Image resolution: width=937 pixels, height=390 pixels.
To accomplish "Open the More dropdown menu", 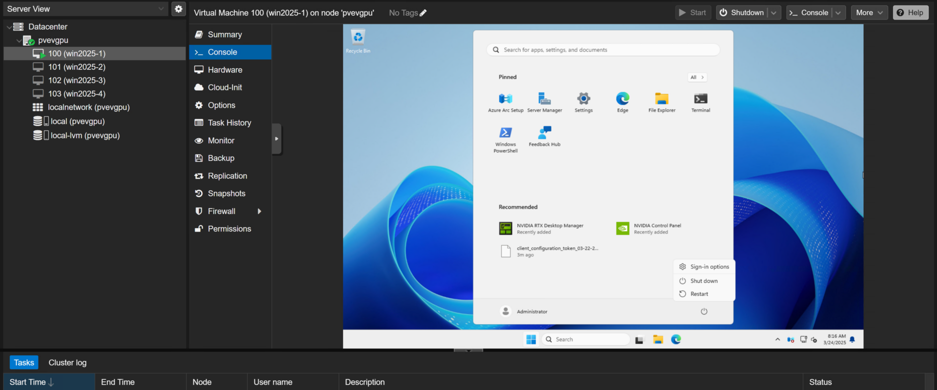I will (x=869, y=13).
